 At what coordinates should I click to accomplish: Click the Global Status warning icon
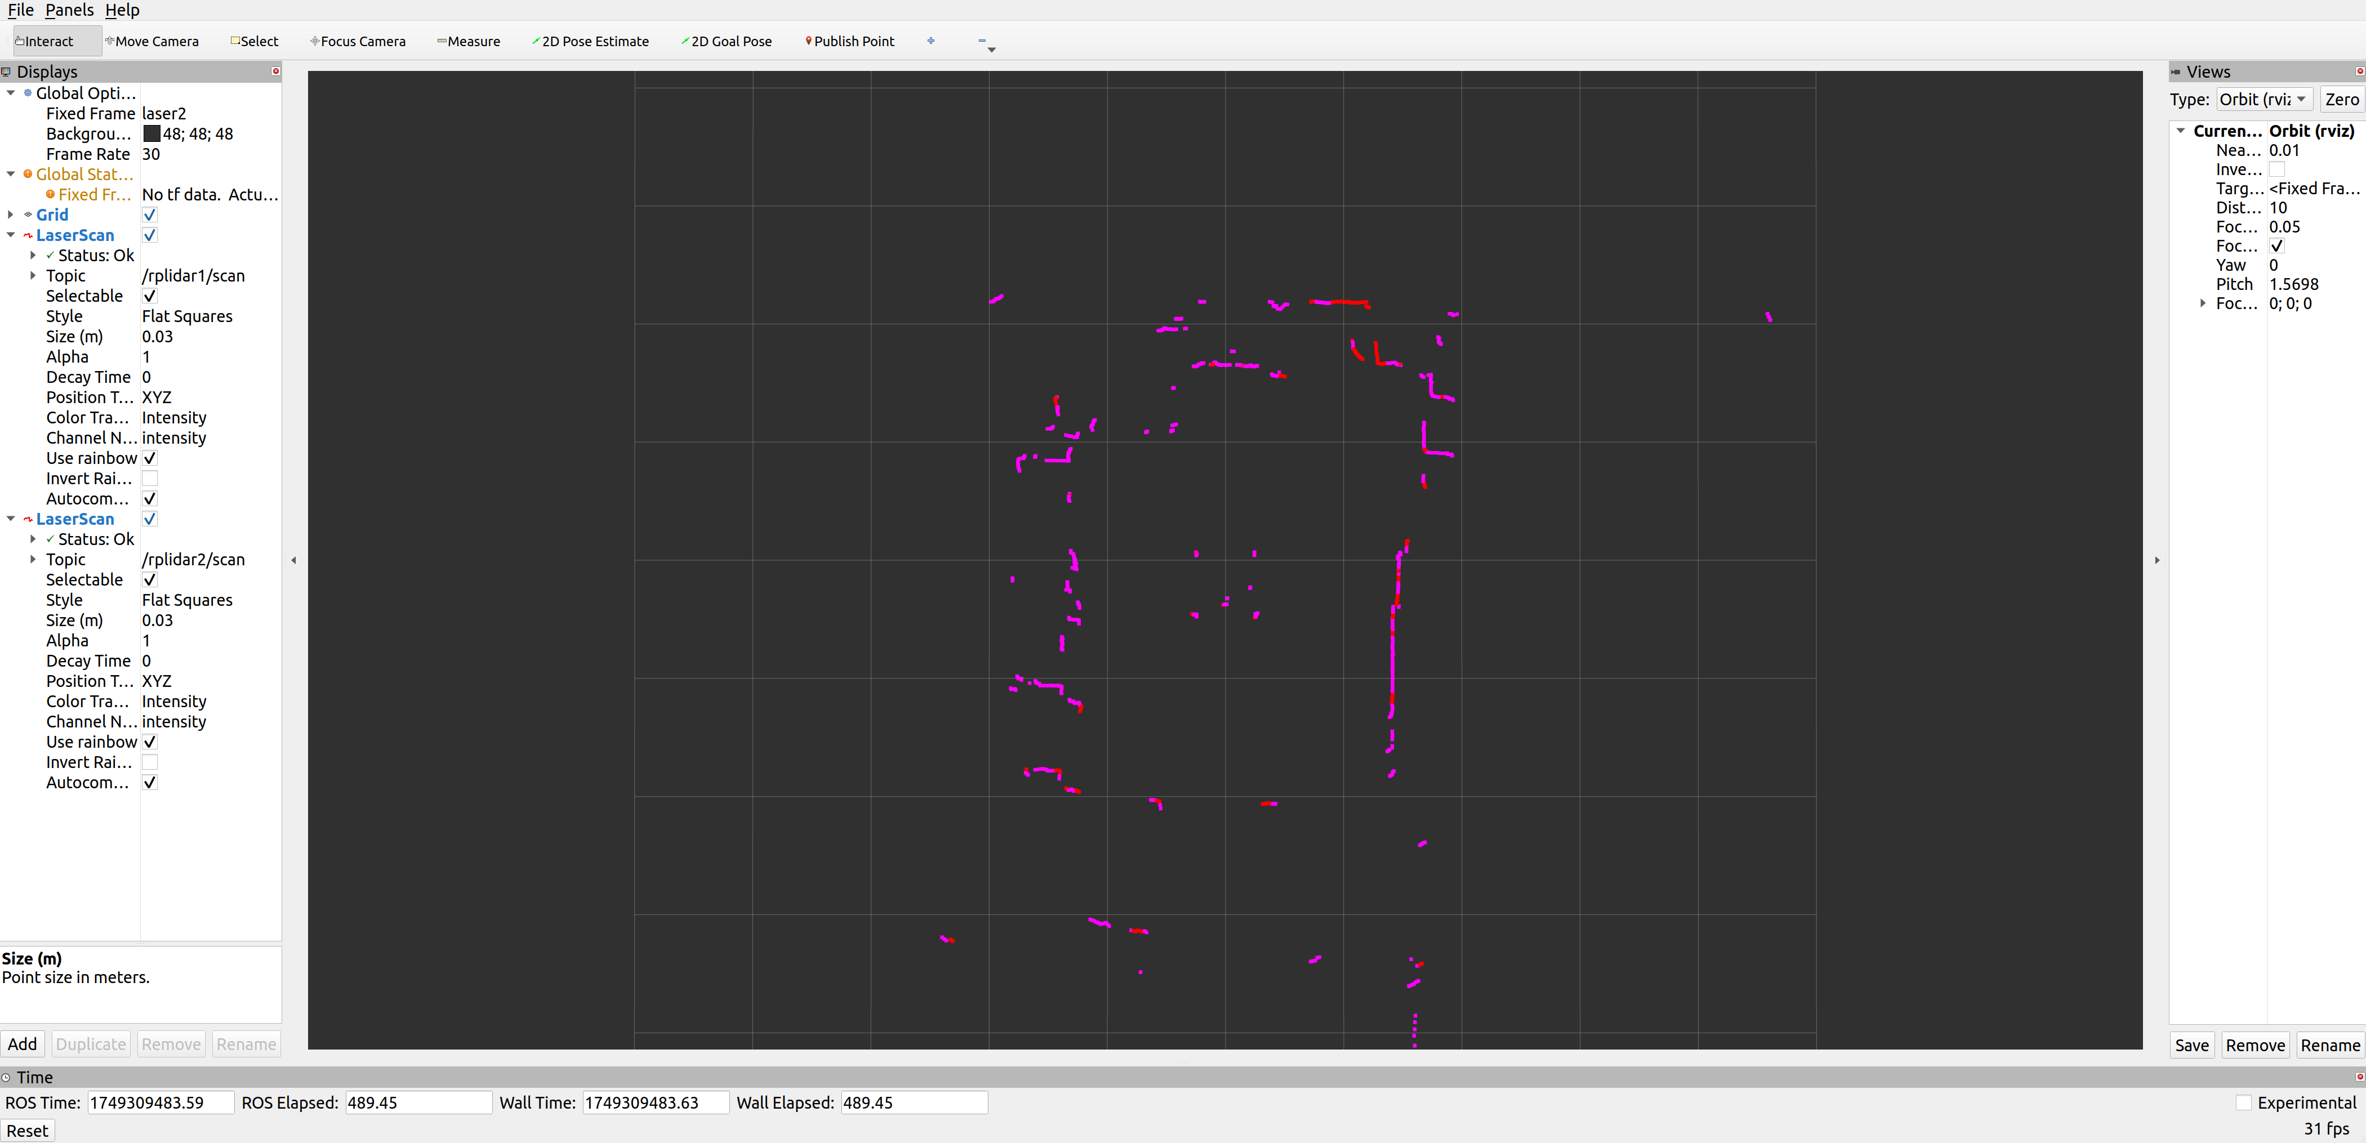coord(28,173)
